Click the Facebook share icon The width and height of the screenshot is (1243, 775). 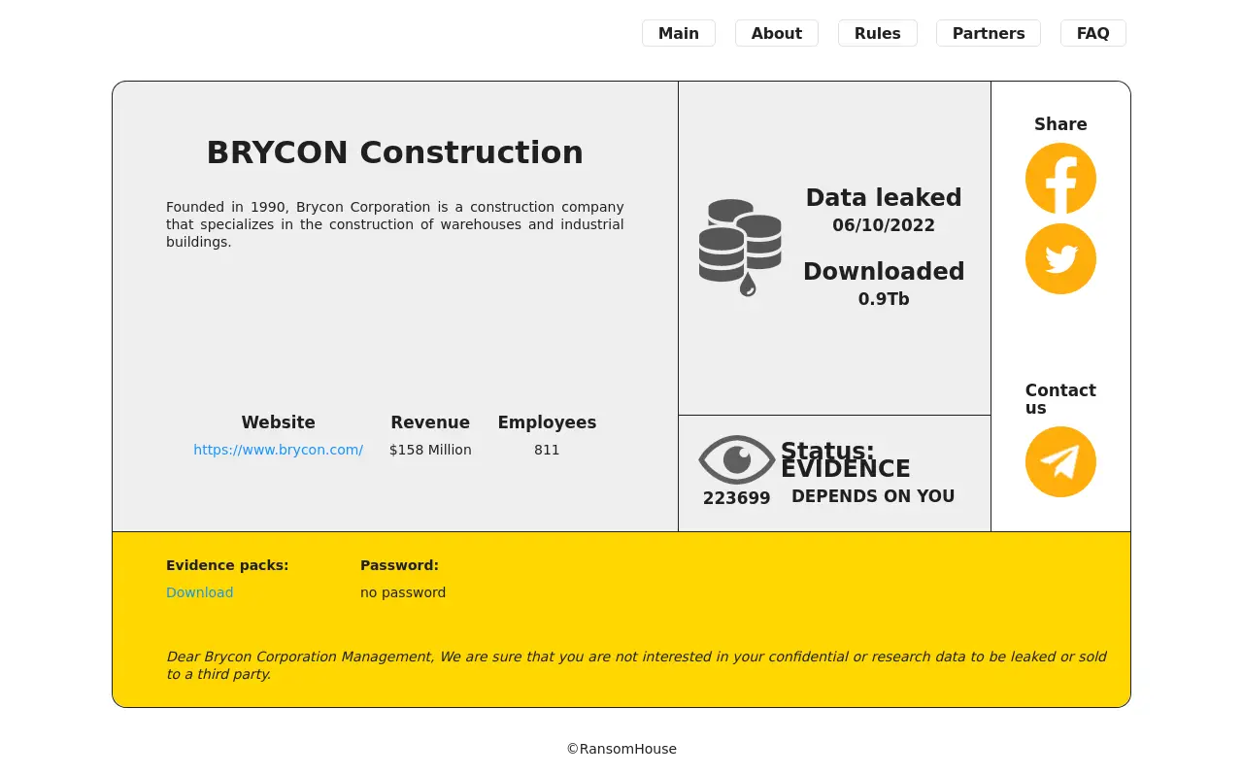(x=1060, y=179)
